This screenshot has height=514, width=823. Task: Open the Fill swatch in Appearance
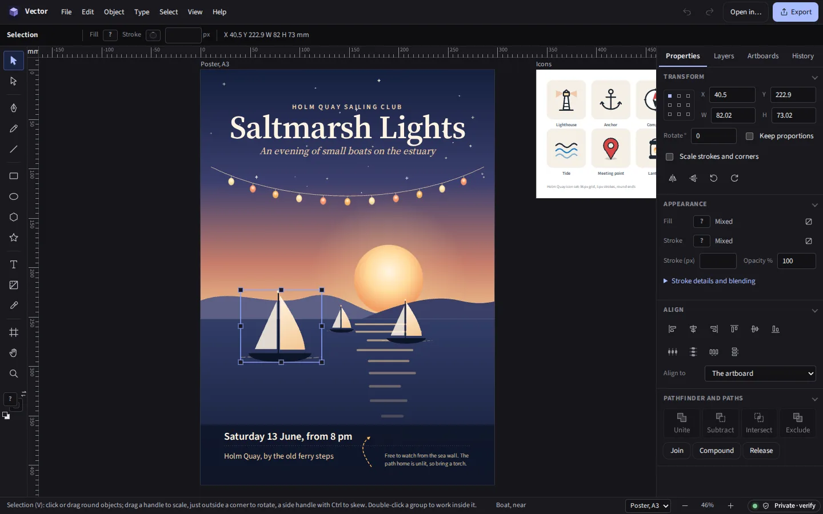(701, 222)
